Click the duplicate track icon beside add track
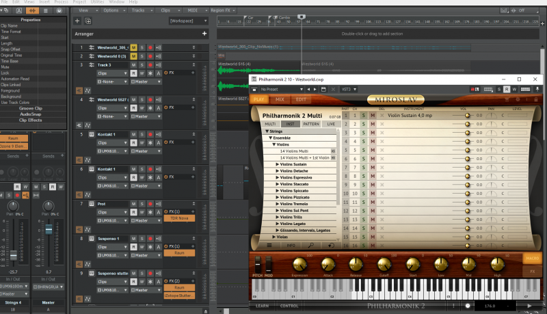 click(88, 21)
